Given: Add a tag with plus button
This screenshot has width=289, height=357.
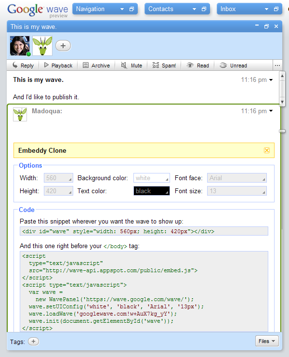Looking at the screenshot, I should 33,341.
